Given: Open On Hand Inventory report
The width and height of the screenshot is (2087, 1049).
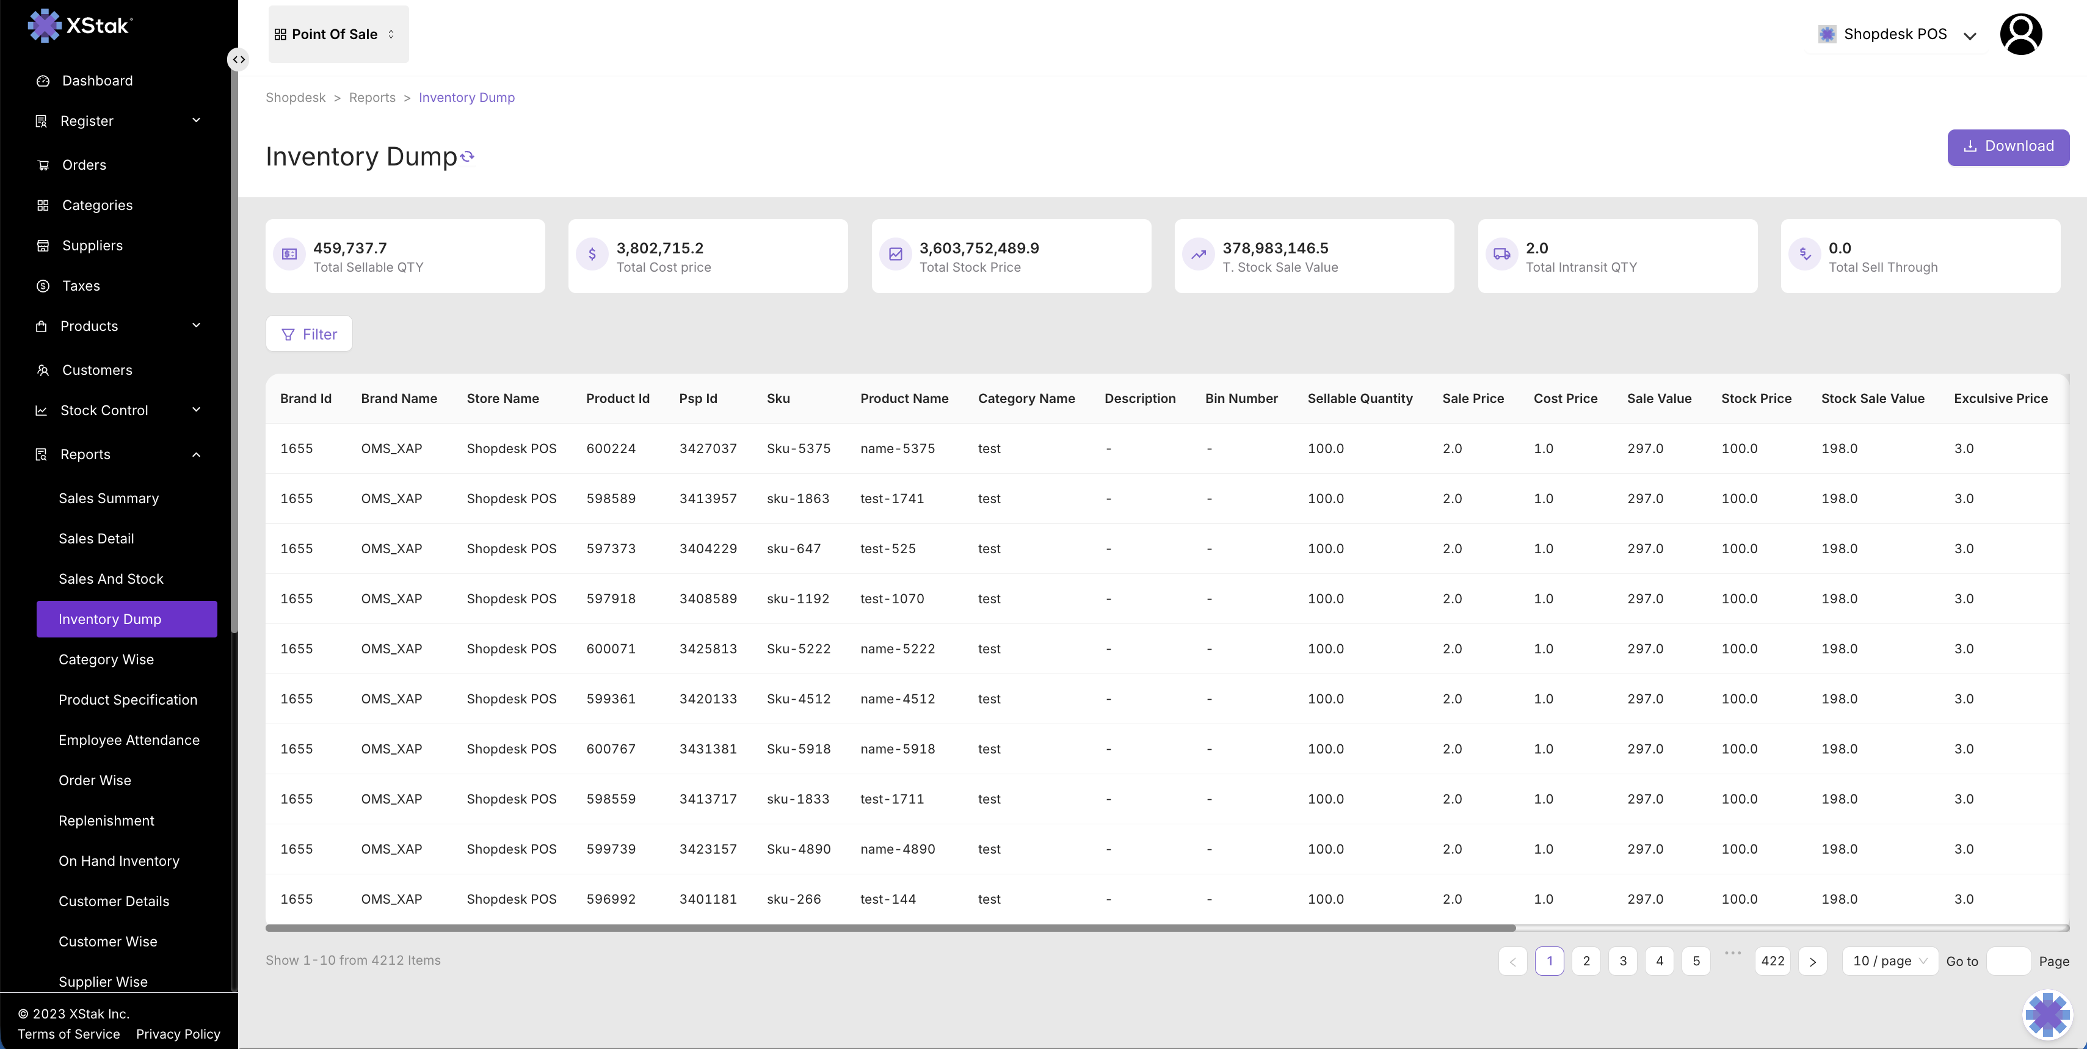Looking at the screenshot, I should [x=119, y=861].
